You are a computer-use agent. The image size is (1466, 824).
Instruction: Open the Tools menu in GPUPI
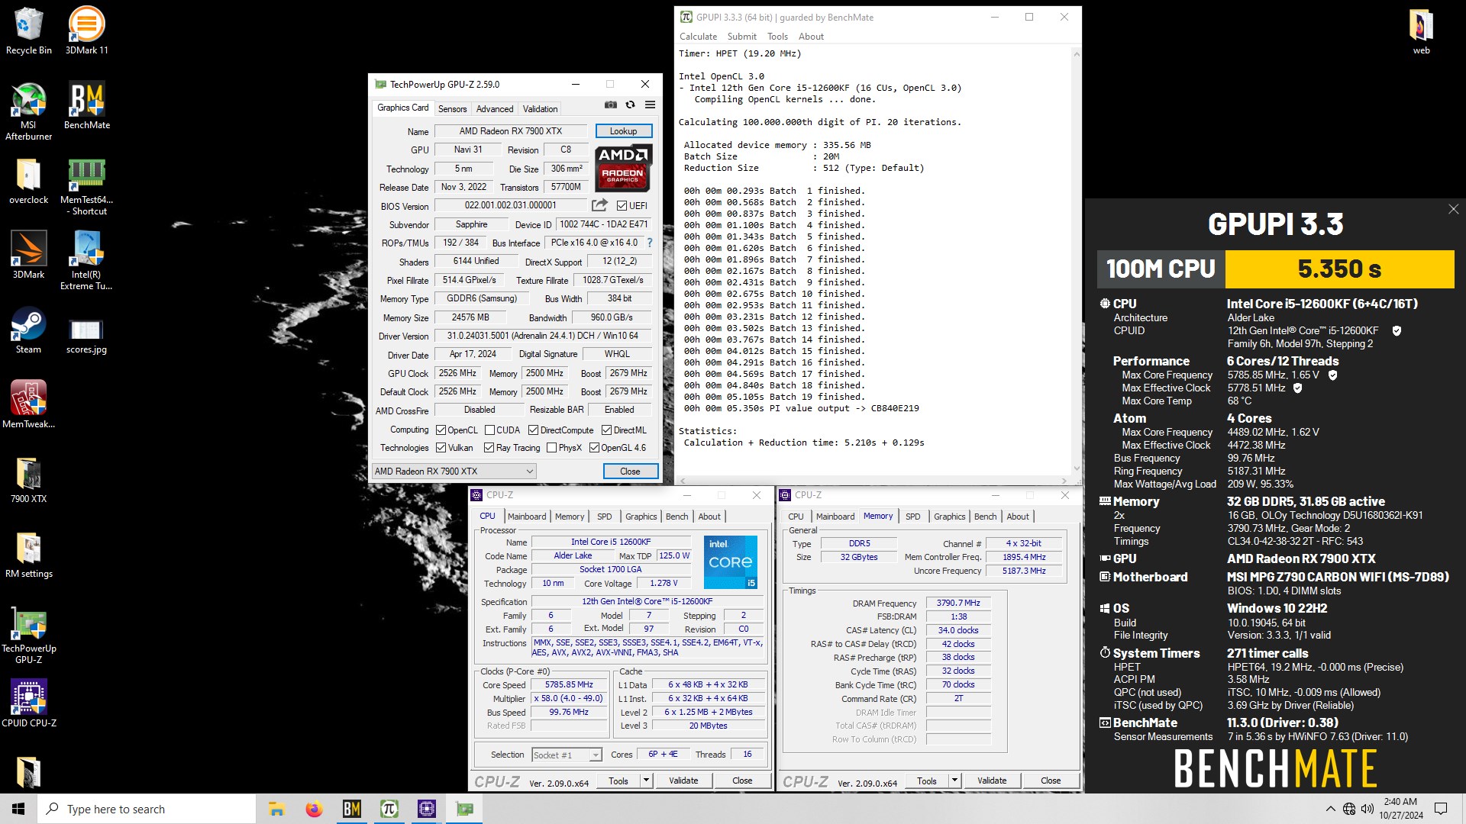pos(777,37)
